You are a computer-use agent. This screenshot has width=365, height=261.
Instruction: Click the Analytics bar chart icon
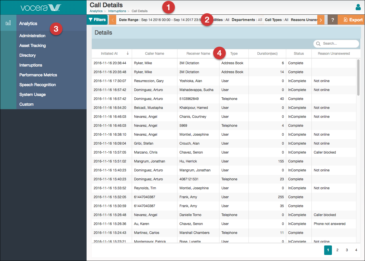(x=8, y=23)
